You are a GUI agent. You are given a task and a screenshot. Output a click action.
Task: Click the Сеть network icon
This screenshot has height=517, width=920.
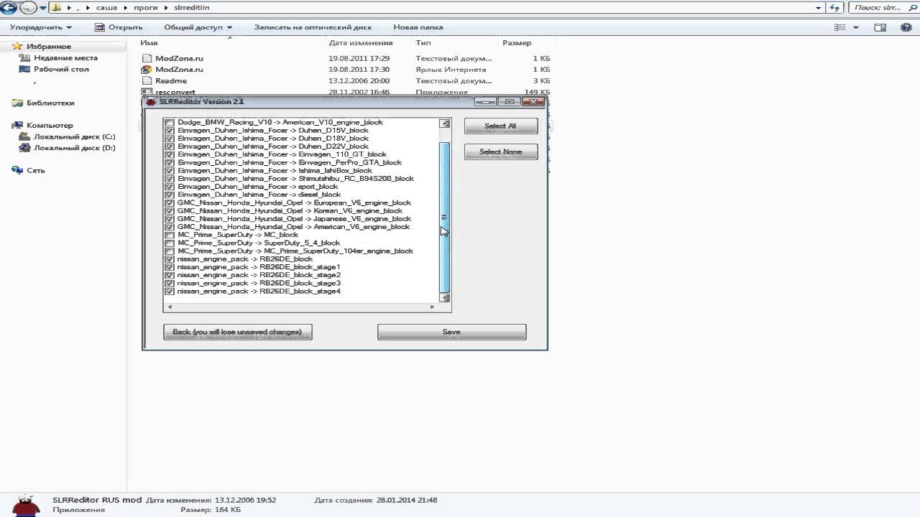point(17,170)
